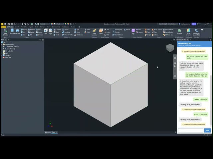Click the Send button in InventorAI Chat
This screenshot has width=213, height=159.
207,131
